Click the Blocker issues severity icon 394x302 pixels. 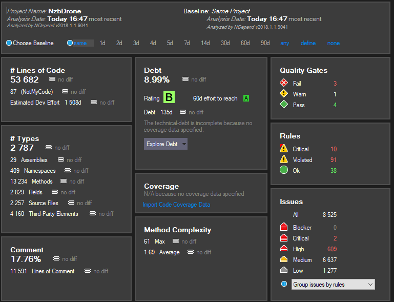point(284,227)
